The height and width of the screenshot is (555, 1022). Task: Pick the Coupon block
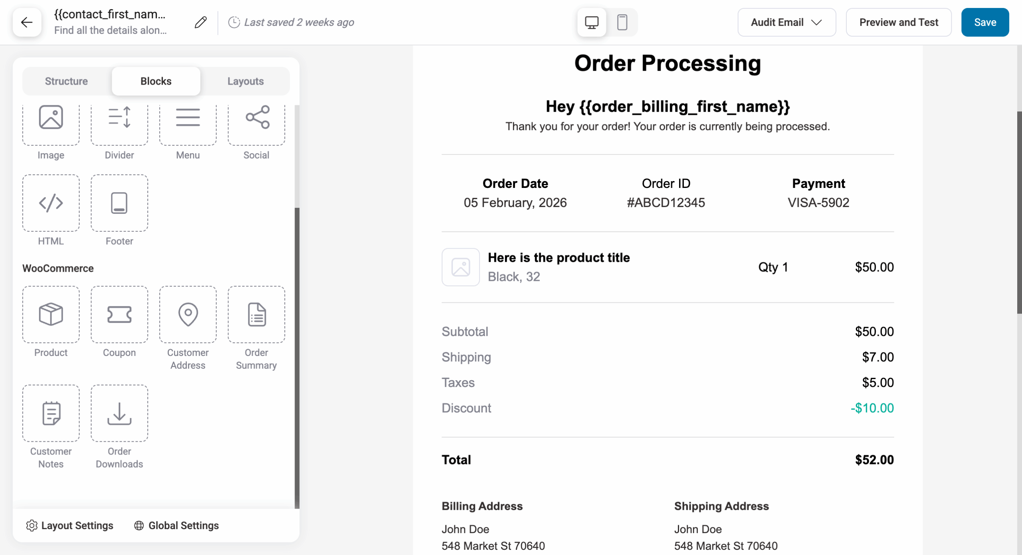click(119, 314)
